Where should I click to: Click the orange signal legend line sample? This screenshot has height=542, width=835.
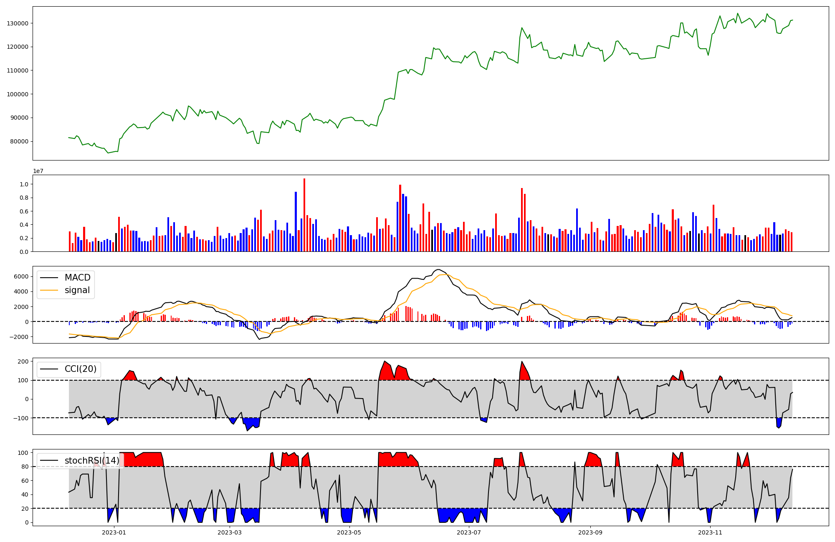(x=50, y=290)
